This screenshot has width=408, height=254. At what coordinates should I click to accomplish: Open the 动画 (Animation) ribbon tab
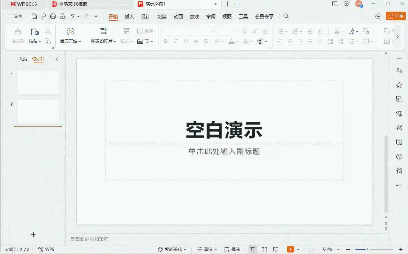(178, 17)
